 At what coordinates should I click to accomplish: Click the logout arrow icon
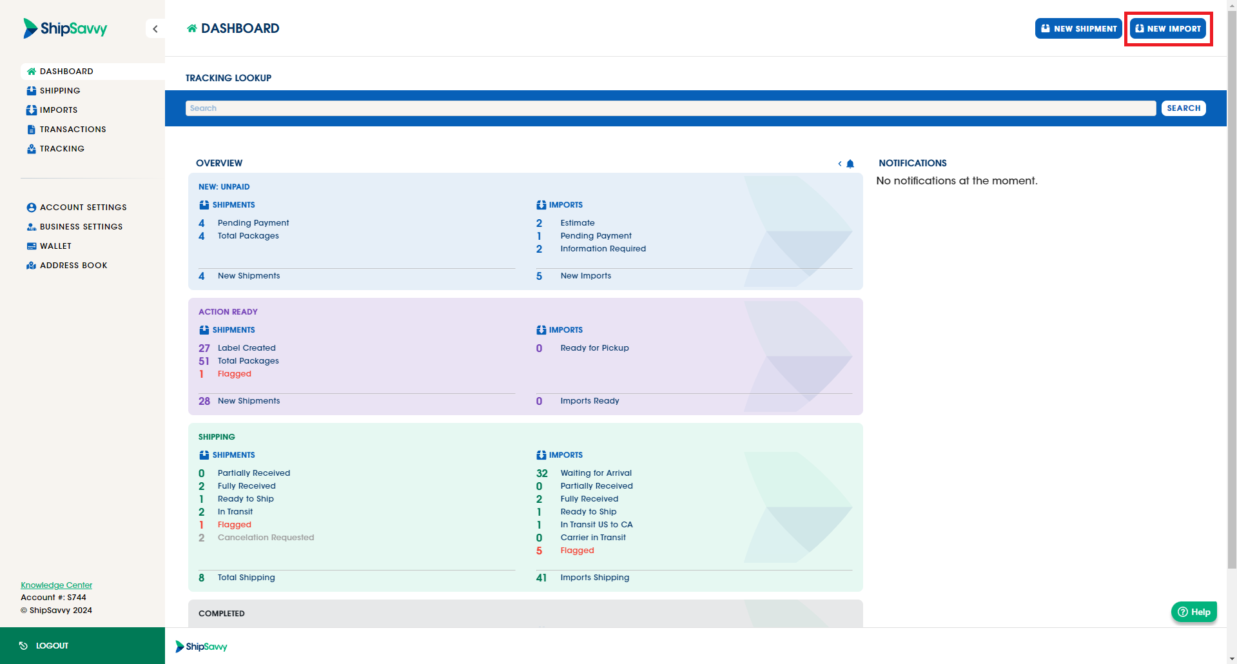pyautogui.click(x=23, y=645)
